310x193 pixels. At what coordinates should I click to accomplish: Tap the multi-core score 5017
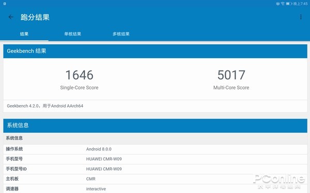(231, 75)
